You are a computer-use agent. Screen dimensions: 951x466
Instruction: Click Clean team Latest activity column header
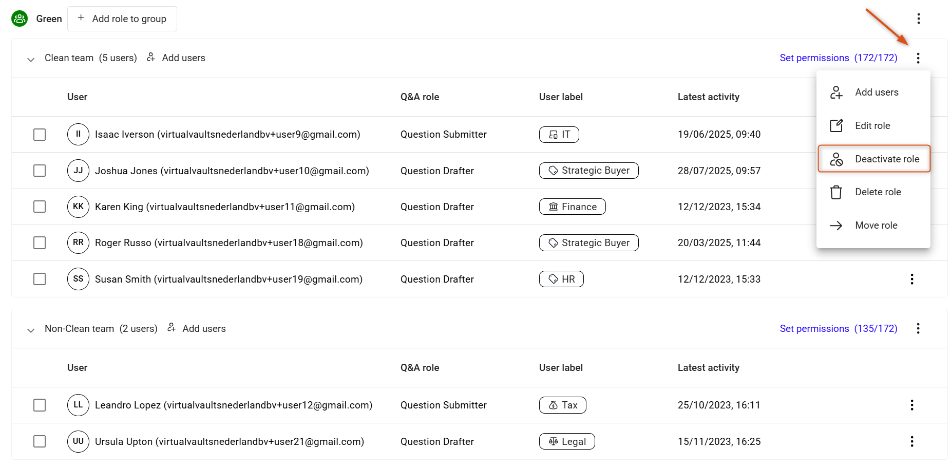coord(709,97)
